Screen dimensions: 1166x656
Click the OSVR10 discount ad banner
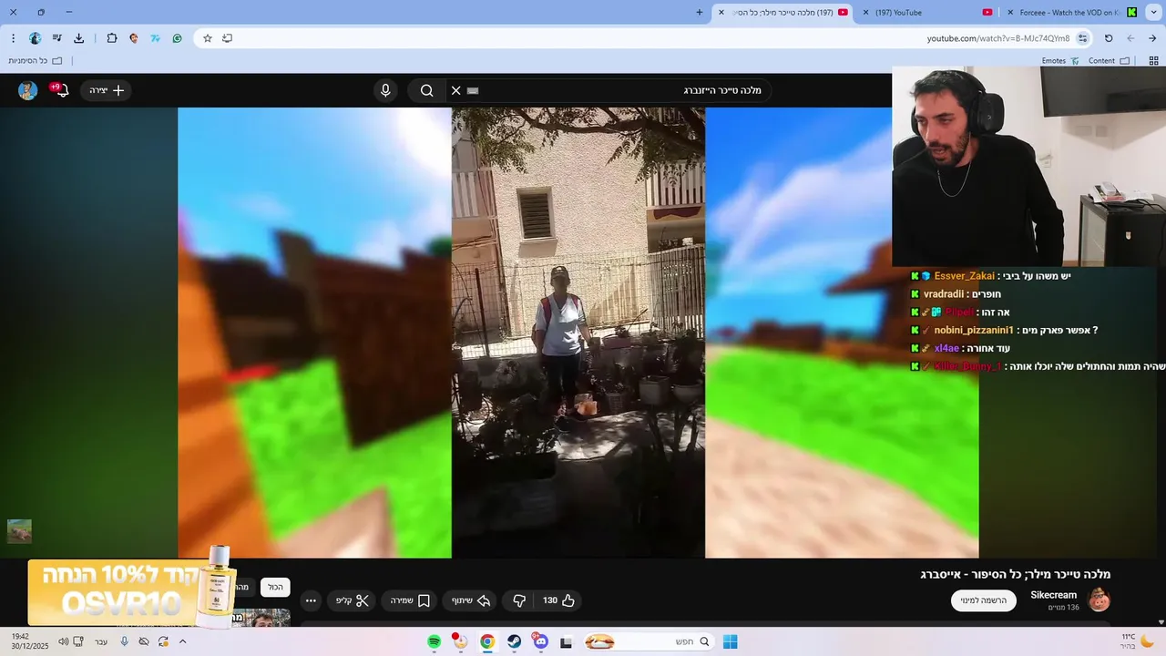(x=130, y=592)
